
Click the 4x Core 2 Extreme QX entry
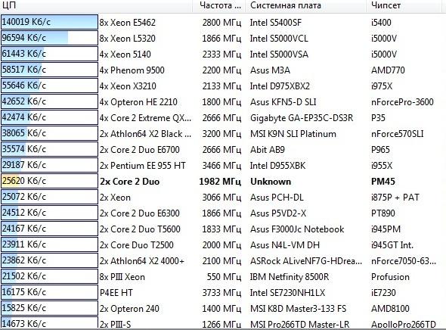pyautogui.click(x=145, y=118)
